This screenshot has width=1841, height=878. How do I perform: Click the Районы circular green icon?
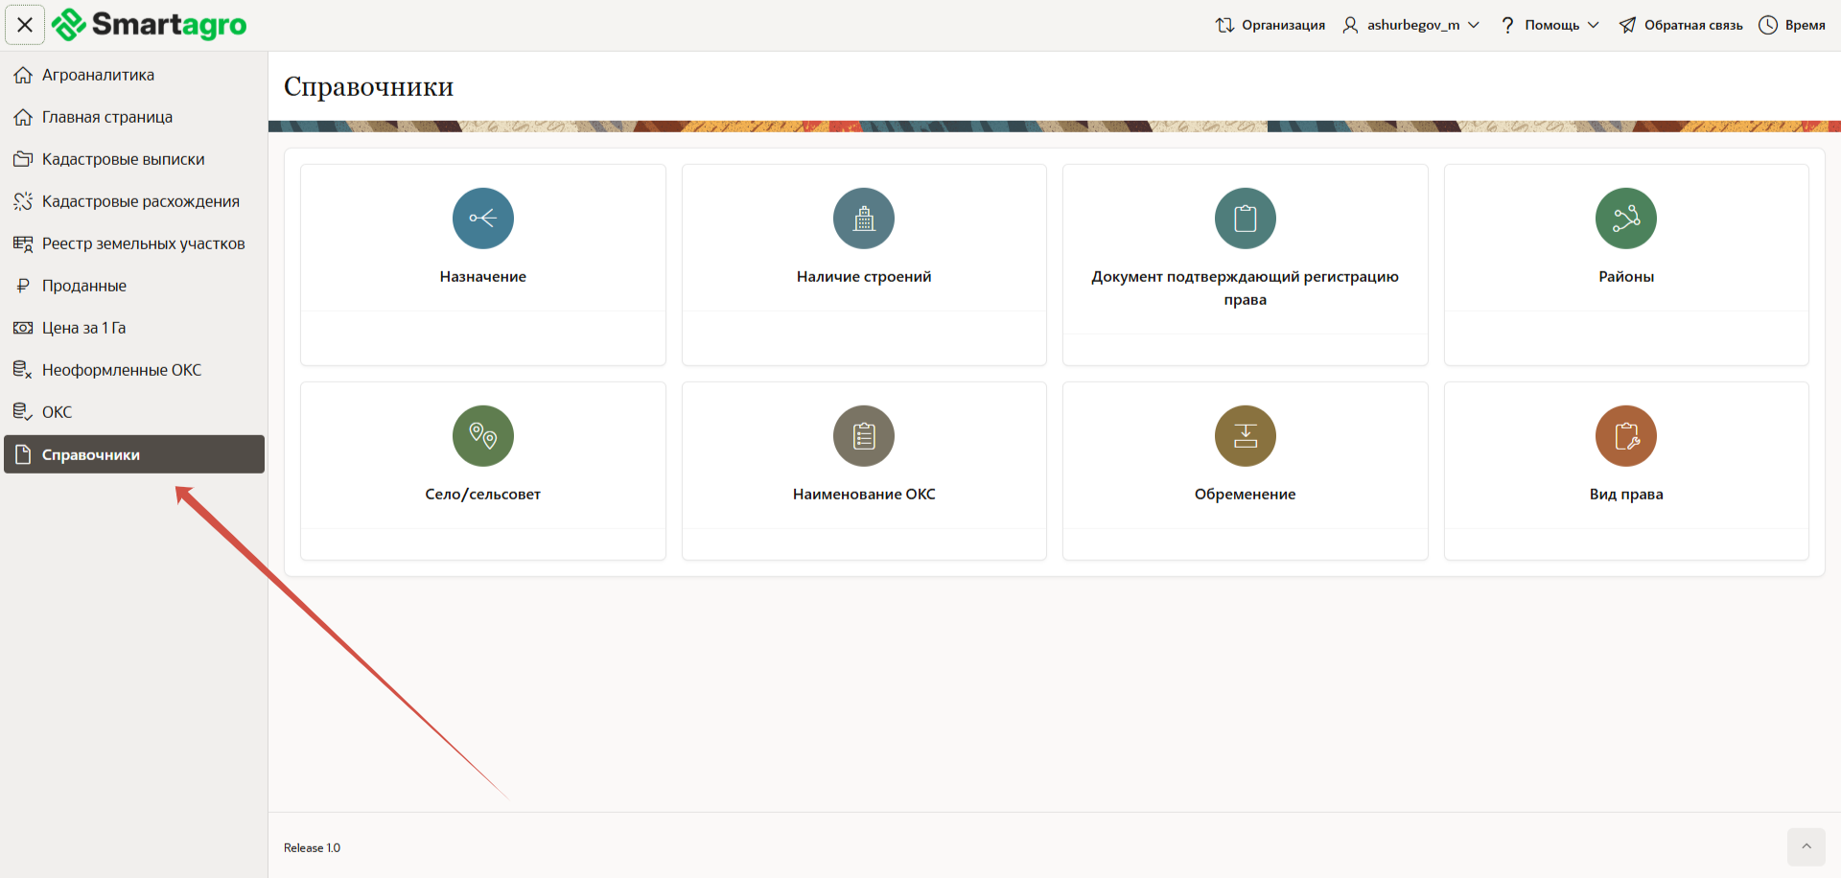[1625, 219]
